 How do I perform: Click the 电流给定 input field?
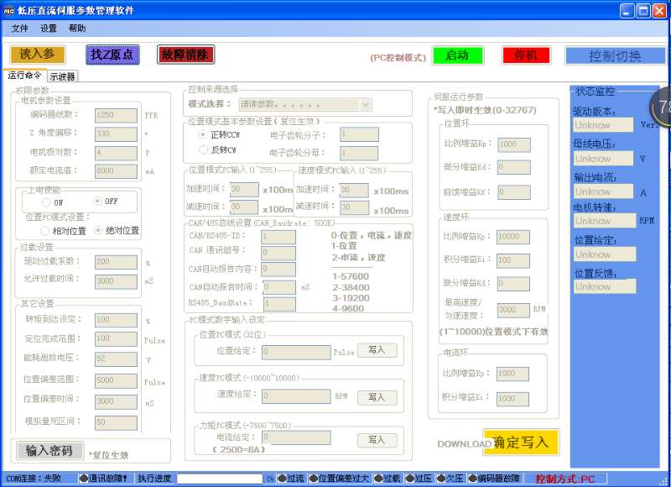tap(296, 437)
